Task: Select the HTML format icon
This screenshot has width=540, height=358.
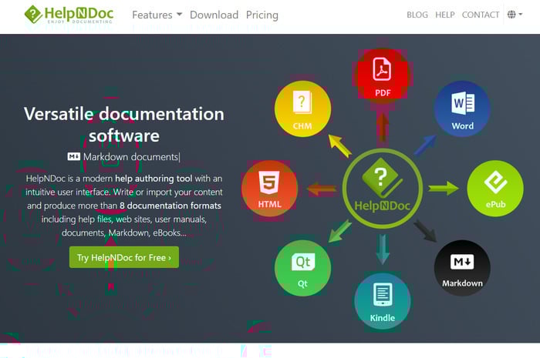Action: [x=269, y=189]
